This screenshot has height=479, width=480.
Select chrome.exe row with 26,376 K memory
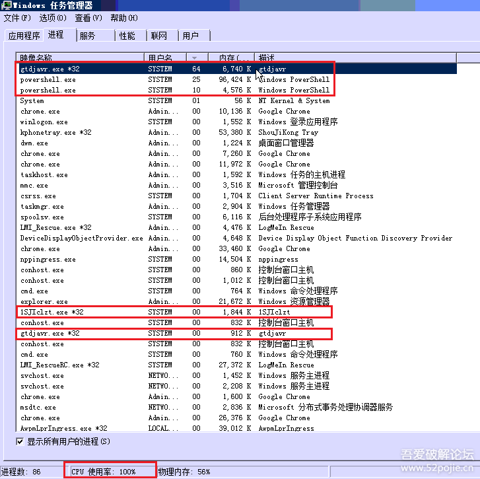tap(236, 418)
